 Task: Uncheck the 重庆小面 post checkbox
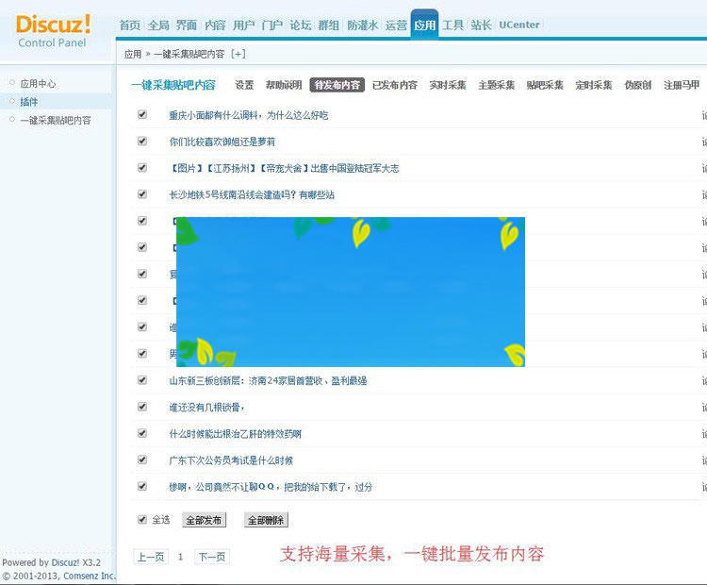coord(142,114)
